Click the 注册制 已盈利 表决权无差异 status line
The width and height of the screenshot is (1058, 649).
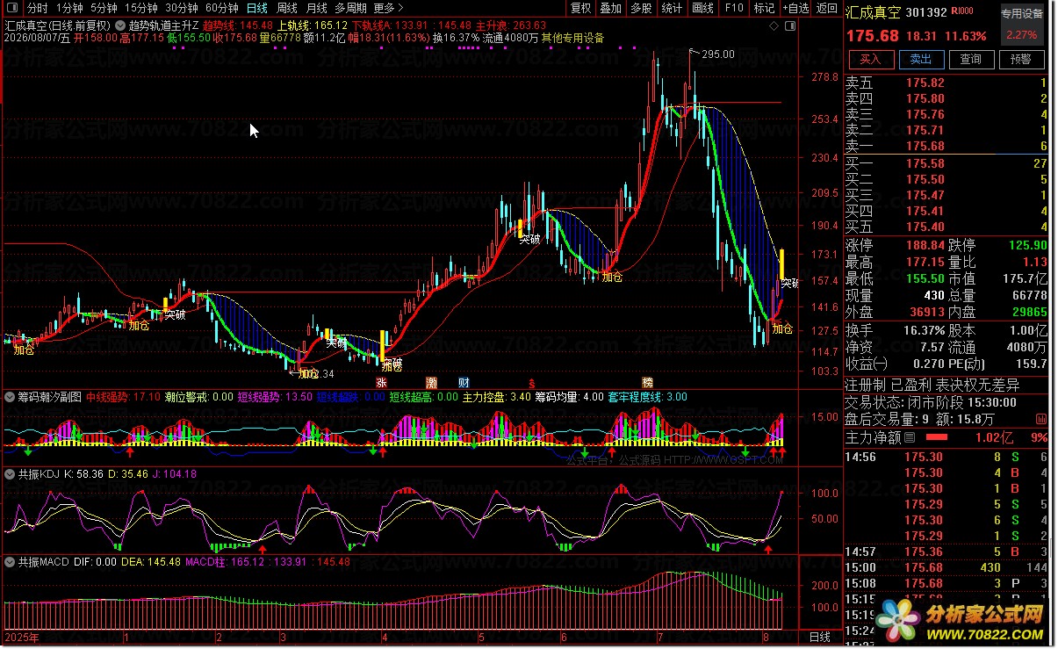(932, 385)
